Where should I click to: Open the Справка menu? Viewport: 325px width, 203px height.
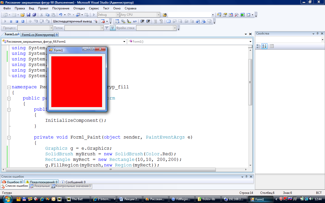131,8
